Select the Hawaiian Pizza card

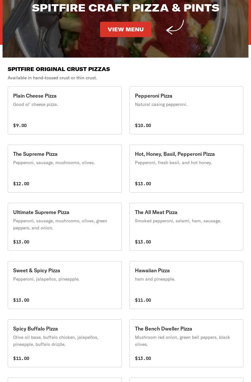(x=186, y=285)
